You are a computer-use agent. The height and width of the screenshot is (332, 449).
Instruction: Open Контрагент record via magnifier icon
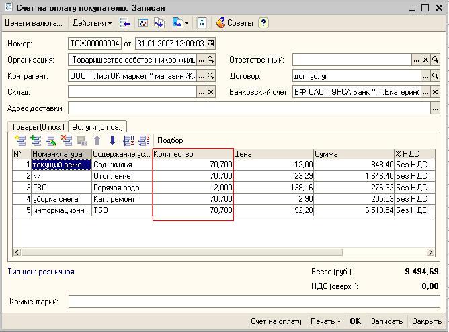(x=211, y=75)
